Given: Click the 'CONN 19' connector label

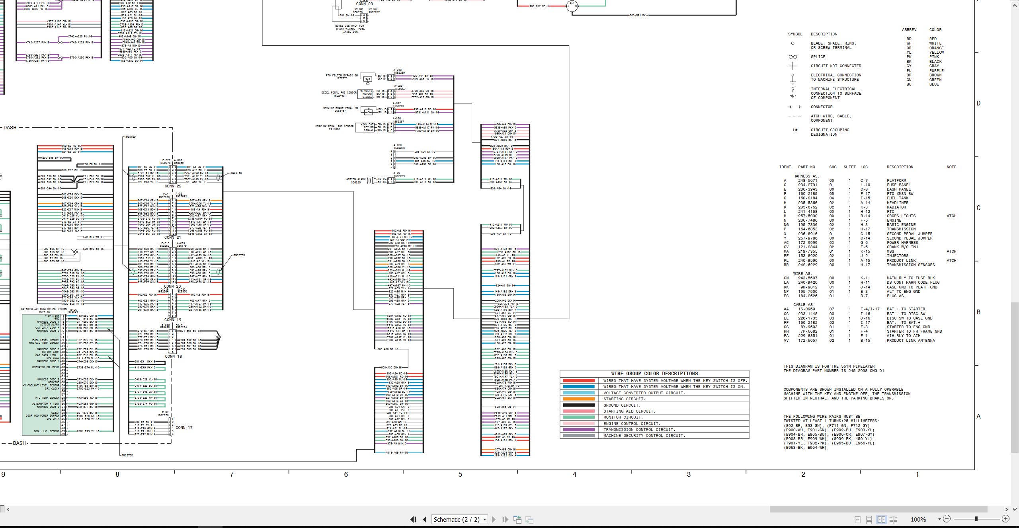Looking at the screenshot, I should coord(173,320).
